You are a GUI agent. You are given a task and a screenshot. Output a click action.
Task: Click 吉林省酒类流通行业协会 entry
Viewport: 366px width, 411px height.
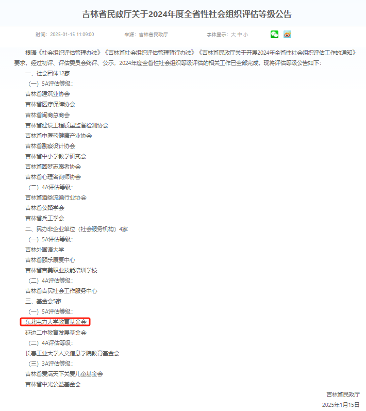click(56, 198)
